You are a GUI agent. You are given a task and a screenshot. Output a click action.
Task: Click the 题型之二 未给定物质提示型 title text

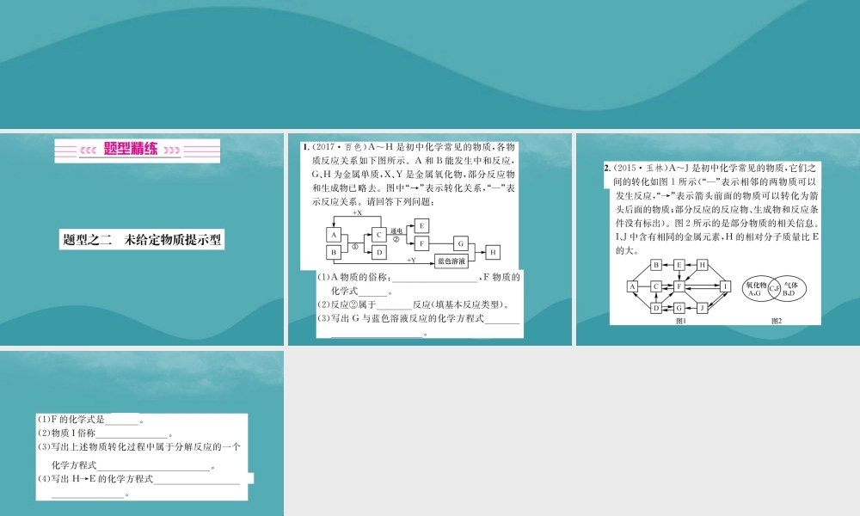[x=142, y=240]
